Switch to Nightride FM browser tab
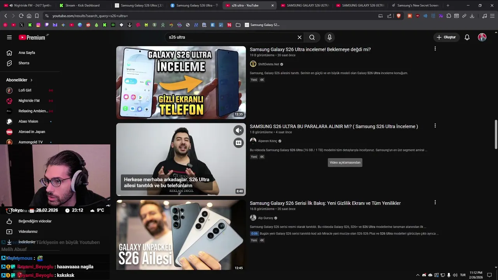 coord(28,5)
